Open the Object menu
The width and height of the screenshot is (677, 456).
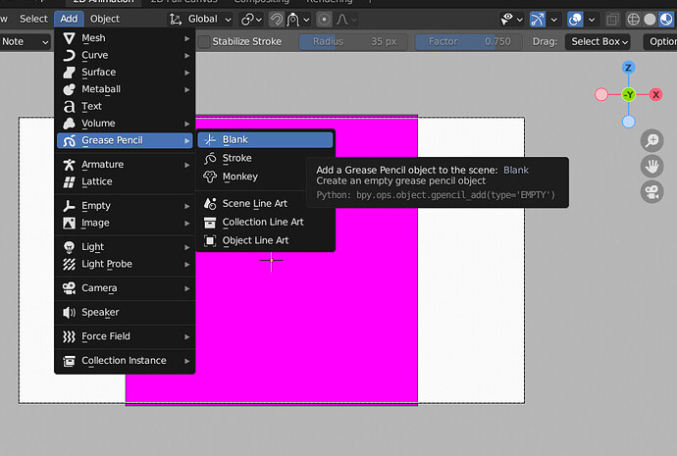pyautogui.click(x=104, y=19)
